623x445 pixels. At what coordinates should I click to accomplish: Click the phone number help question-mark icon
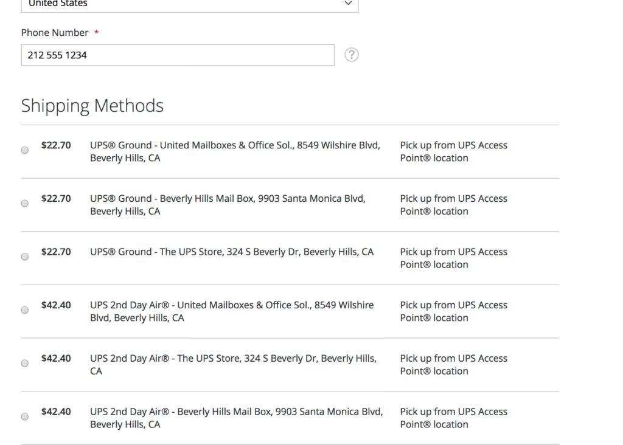tap(352, 55)
